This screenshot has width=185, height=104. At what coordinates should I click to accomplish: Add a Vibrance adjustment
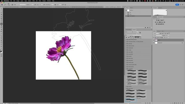[x=164, y=20]
